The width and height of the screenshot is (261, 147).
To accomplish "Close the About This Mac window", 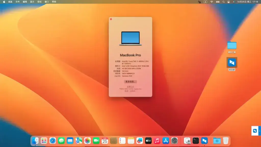I will click(x=111, y=19).
